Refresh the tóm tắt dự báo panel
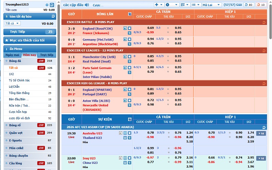 click(x=53, y=16)
